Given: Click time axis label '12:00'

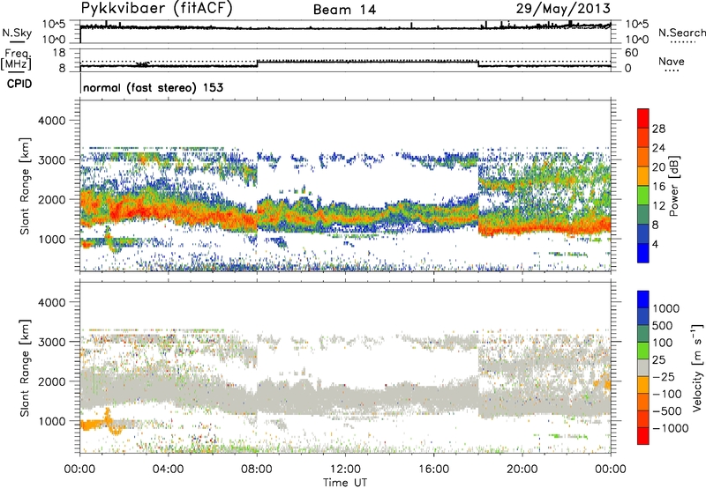Looking at the screenshot, I should pyautogui.click(x=345, y=470).
